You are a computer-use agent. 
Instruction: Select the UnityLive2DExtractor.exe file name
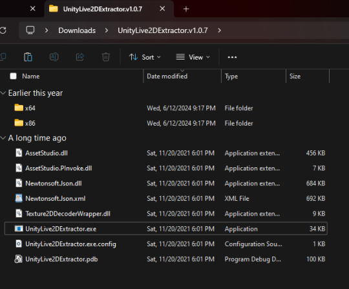pos(61,229)
